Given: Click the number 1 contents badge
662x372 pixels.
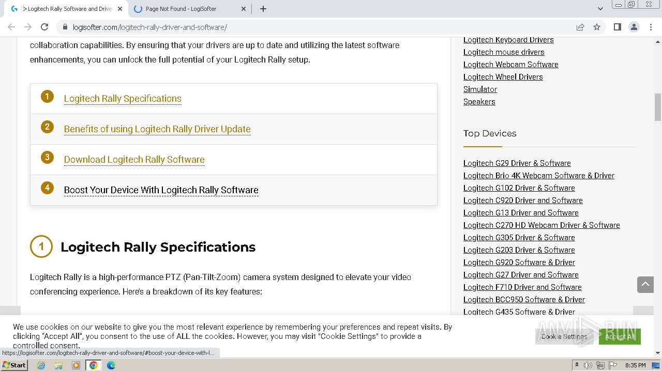Looking at the screenshot, I should (x=47, y=97).
